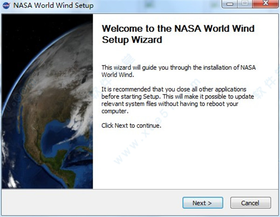Minimize the setup window
The width and height of the screenshot is (280, 217).
point(229,4)
